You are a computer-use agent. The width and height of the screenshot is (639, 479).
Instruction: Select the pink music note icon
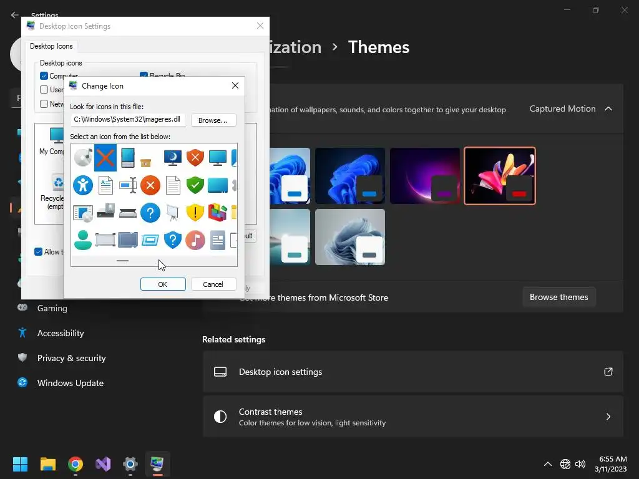click(195, 240)
